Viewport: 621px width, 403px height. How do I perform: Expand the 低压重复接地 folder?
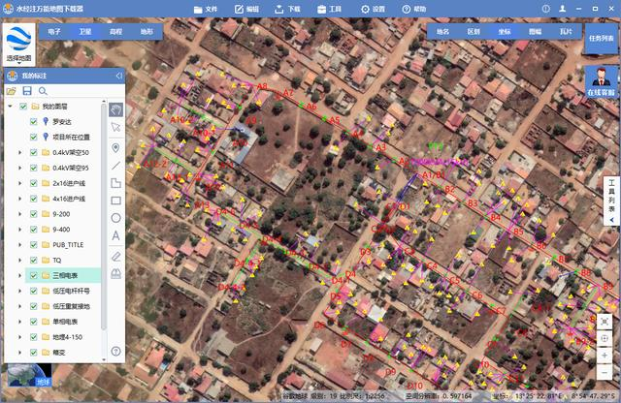pos(19,306)
